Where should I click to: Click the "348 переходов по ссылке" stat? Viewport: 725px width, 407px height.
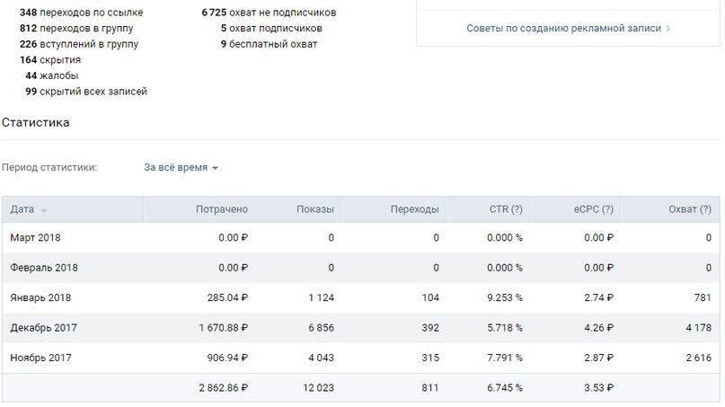click(82, 13)
